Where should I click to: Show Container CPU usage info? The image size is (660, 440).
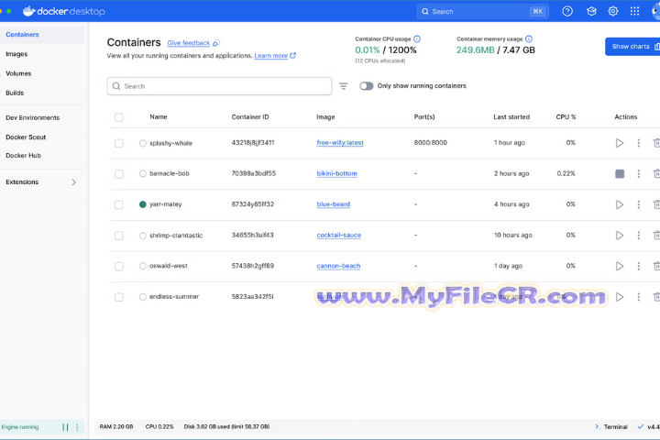[417, 39]
